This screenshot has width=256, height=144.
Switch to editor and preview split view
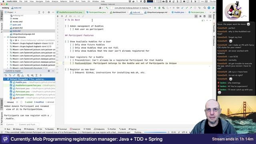(x=200, y=16)
